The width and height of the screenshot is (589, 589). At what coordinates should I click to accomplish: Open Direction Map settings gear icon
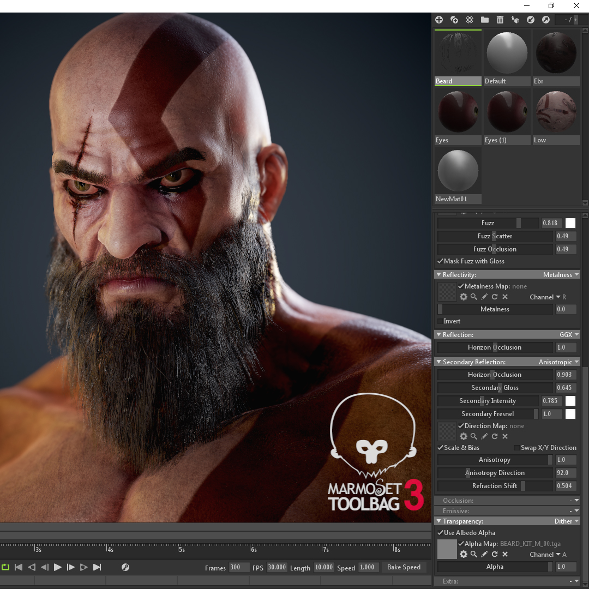pos(464,436)
